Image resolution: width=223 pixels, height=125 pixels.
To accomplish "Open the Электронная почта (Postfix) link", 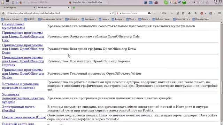I will coord(18,109).
